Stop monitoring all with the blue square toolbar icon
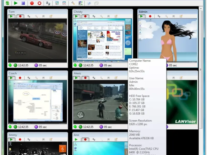The image size is (207, 155). pyautogui.click(x=23, y=3)
